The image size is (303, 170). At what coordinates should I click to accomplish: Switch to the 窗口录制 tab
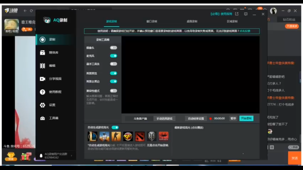[x=152, y=22]
